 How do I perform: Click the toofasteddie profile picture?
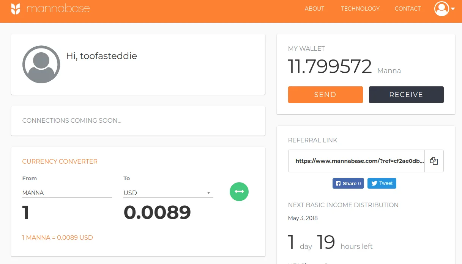click(41, 64)
